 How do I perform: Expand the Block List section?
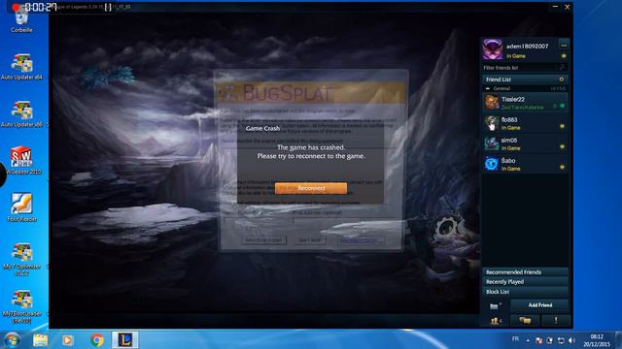525,292
